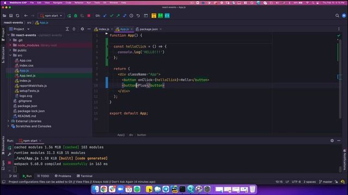Open the Problems tool window
The image size is (348, 195).
click(x=63, y=176)
